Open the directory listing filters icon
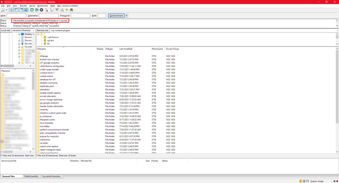Screen dimensions: 339x183 (57, 10)
